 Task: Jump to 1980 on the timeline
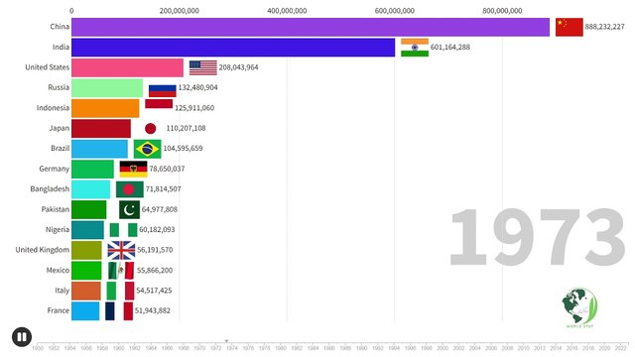[x=281, y=348]
